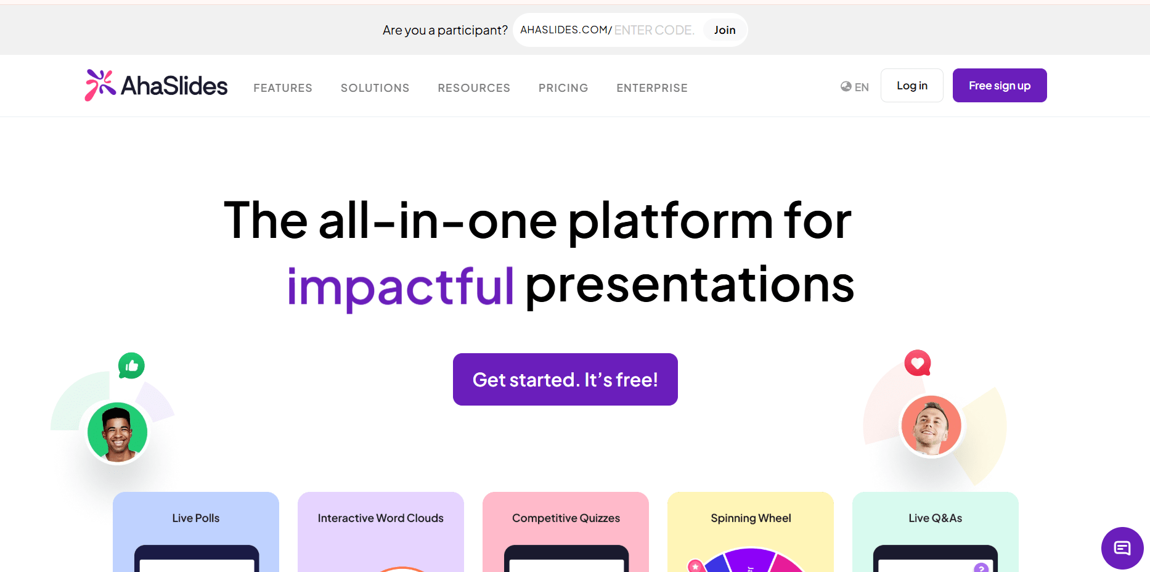Click the smiling man avatar on green
Image resolution: width=1150 pixels, height=572 pixels.
[x=117, y=432]
